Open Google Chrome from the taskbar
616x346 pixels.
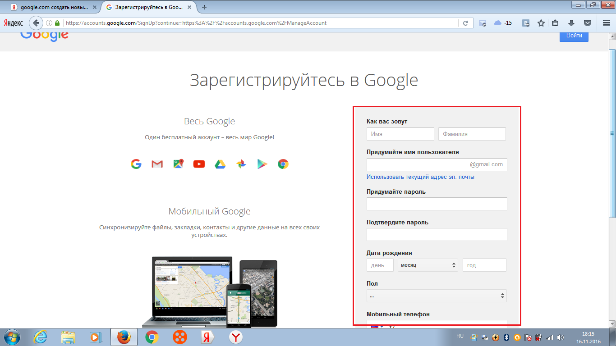(152, 337)
